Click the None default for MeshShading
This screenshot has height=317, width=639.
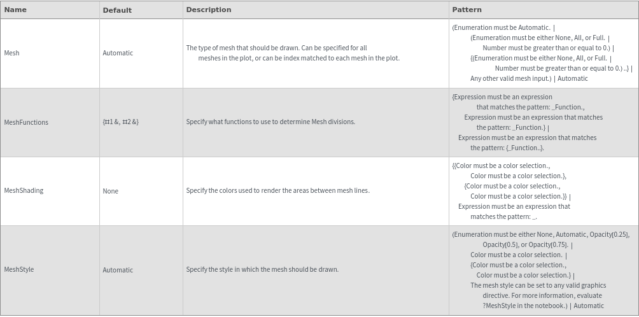[x=110, y=191]
